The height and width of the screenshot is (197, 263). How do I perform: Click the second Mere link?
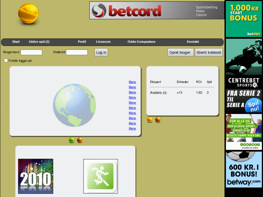coord(132,87)
